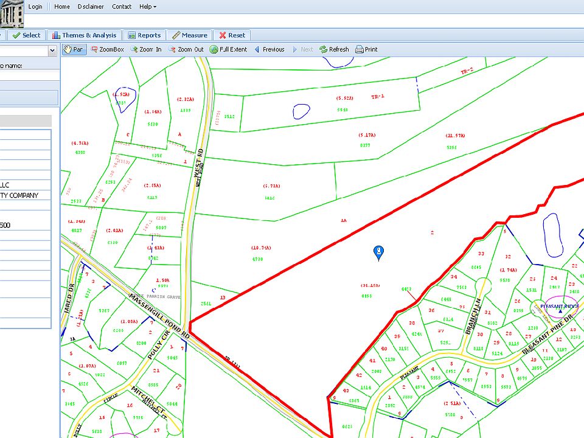Screen dimensions: 584x438
Task: Click the courthouse logo image
Action: pos(12,14)
